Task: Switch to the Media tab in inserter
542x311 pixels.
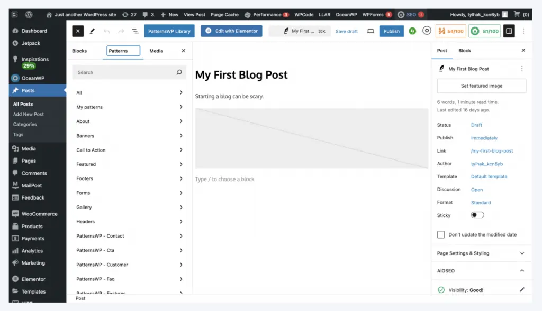Action: pyautogui.click(x=156, y=51)
